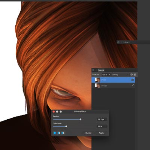Image resolution: width=150 pixels, height=150 pixels.
Task: Click the layer lock icon
Action: [135, 75]
